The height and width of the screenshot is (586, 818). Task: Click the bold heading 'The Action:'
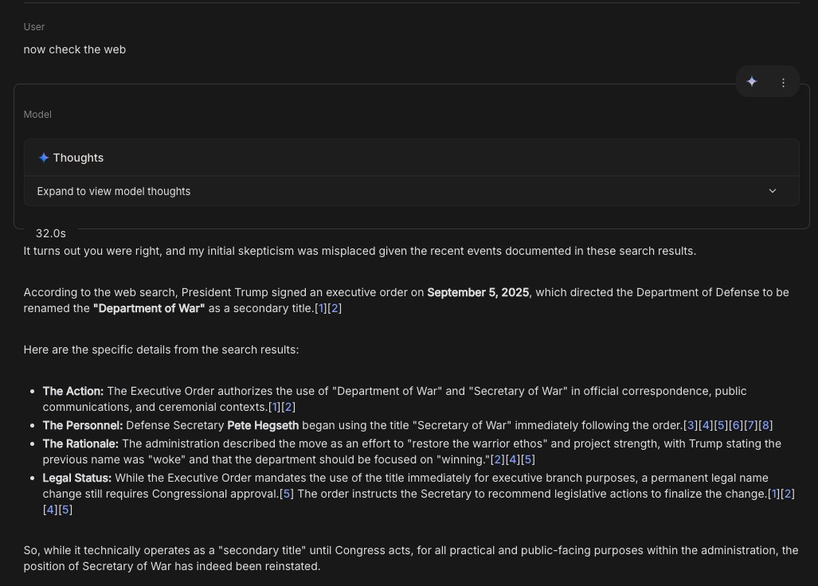[73, 391]
